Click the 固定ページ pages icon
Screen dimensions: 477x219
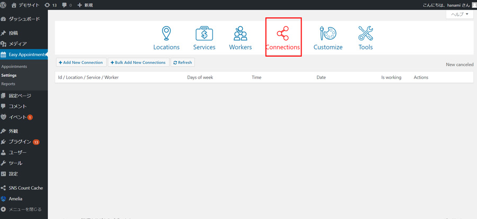tap(3, 96)
